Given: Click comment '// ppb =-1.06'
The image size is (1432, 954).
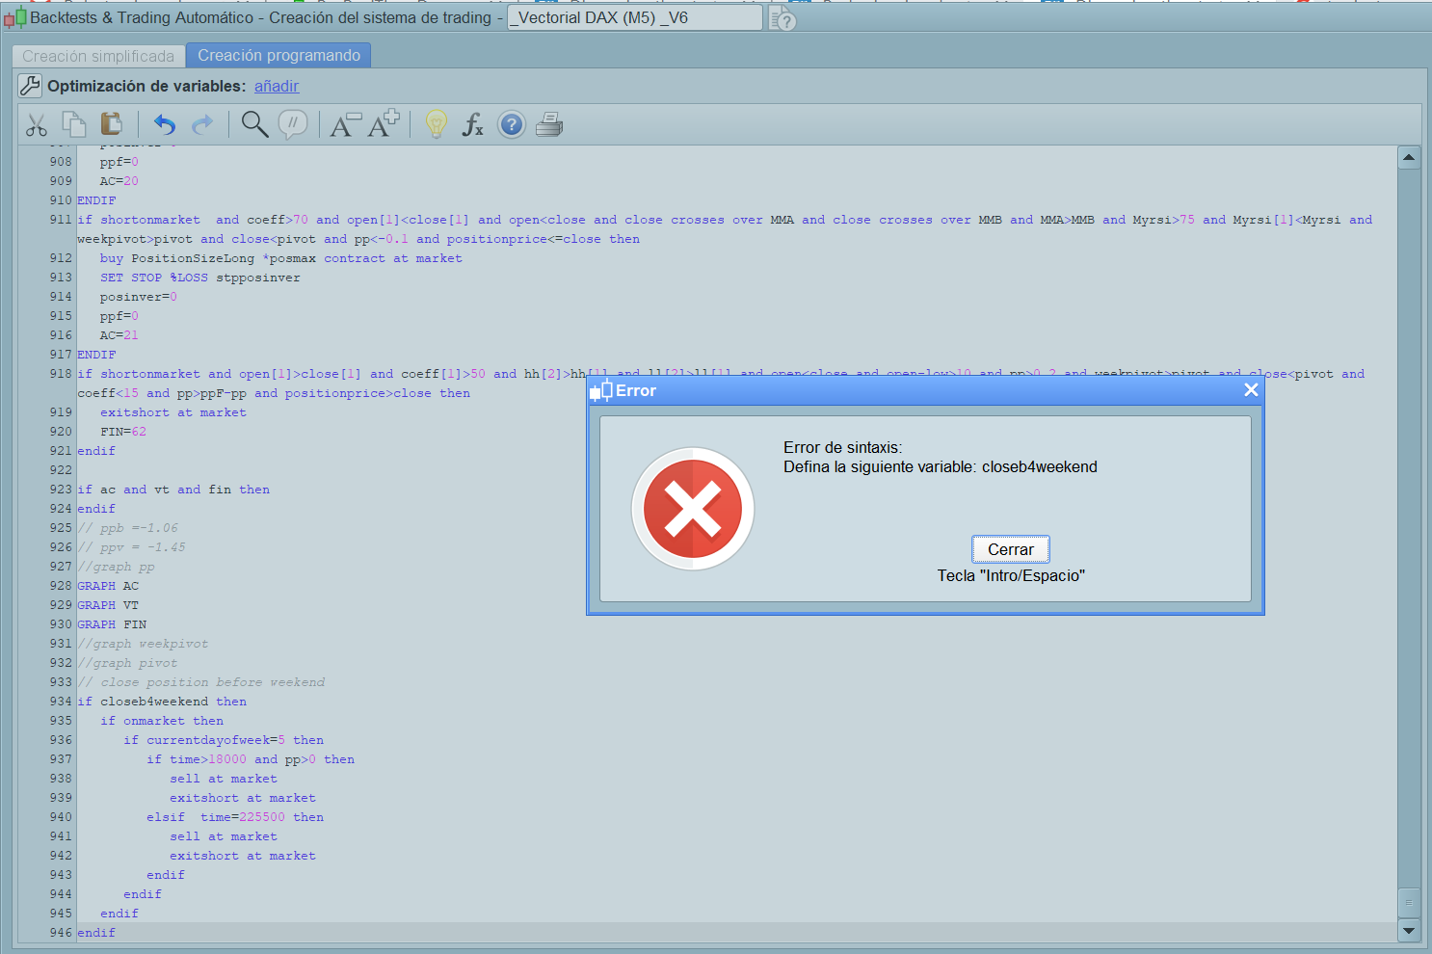Looking at the screenshot, I should click(x=127, y=528).
